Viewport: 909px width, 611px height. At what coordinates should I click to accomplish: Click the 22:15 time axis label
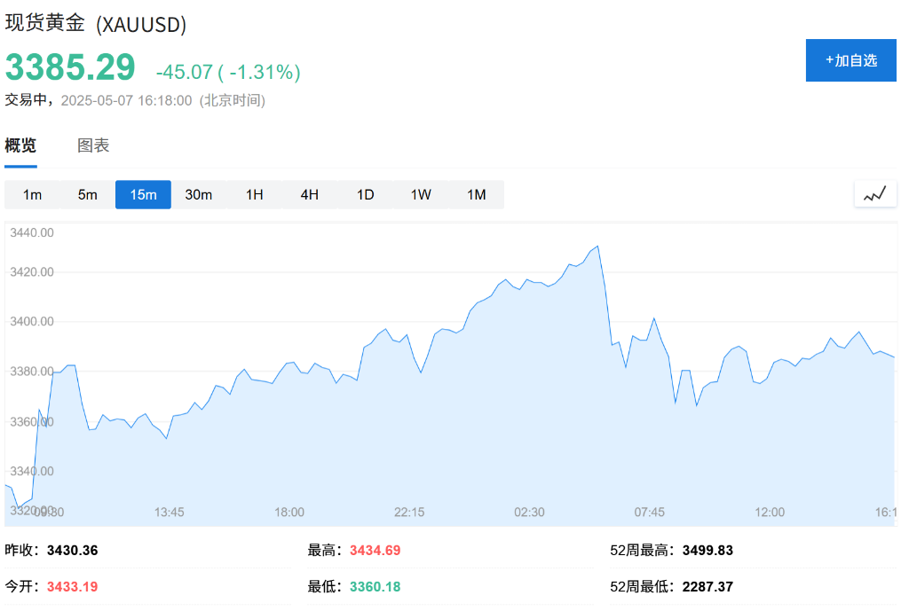tap(409, 512)
